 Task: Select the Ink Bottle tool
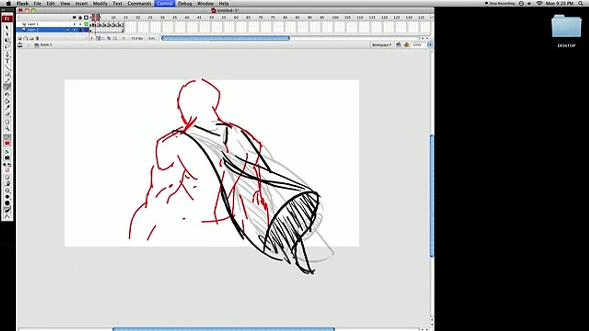point(7,94)
